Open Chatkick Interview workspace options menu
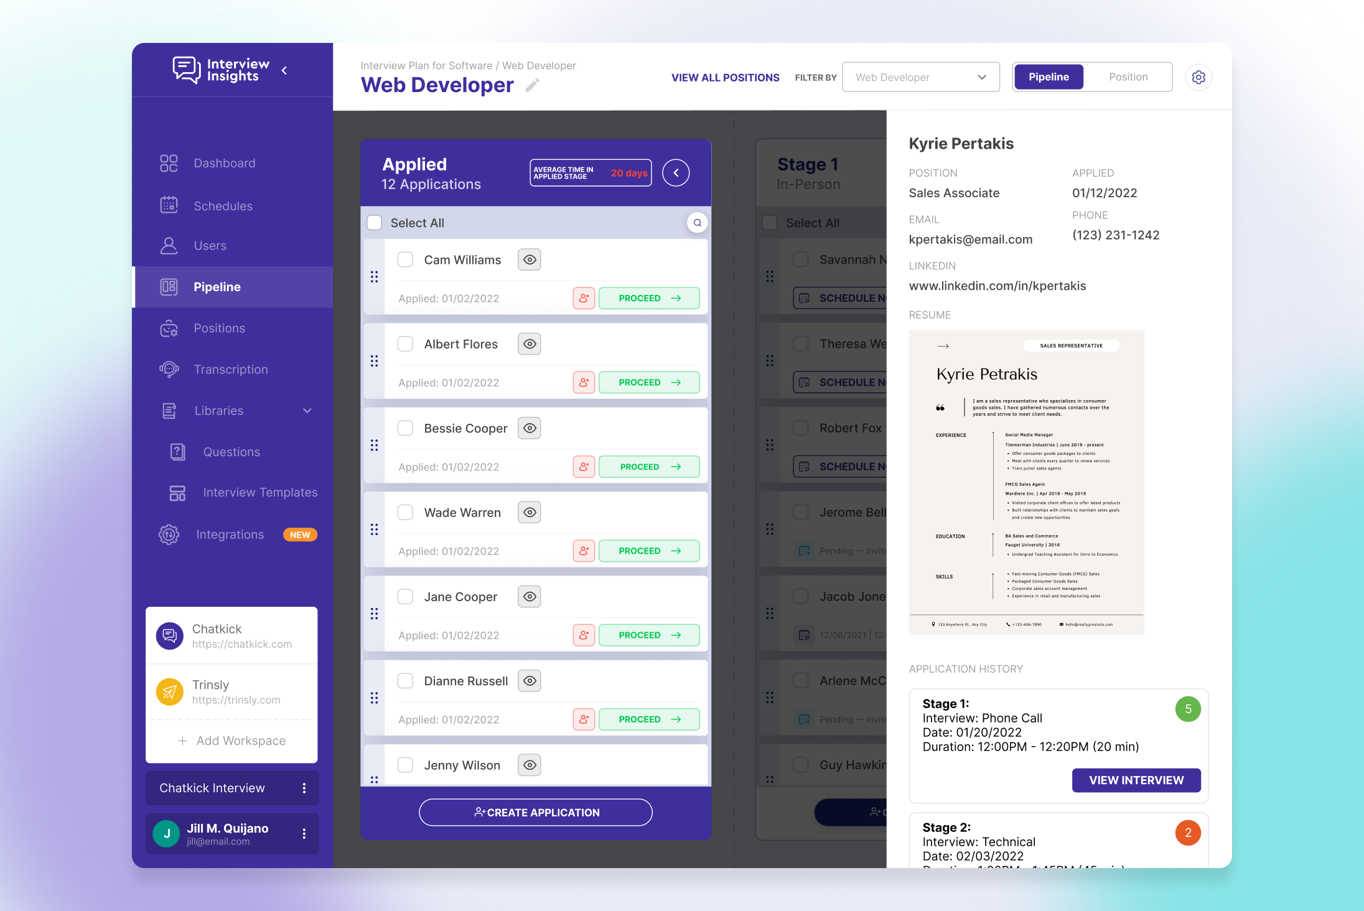This screenshot has width=1364, height=911. coord(304,788)
